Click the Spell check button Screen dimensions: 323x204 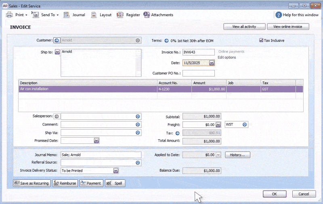pyautogui.click(x=115, y=183)
